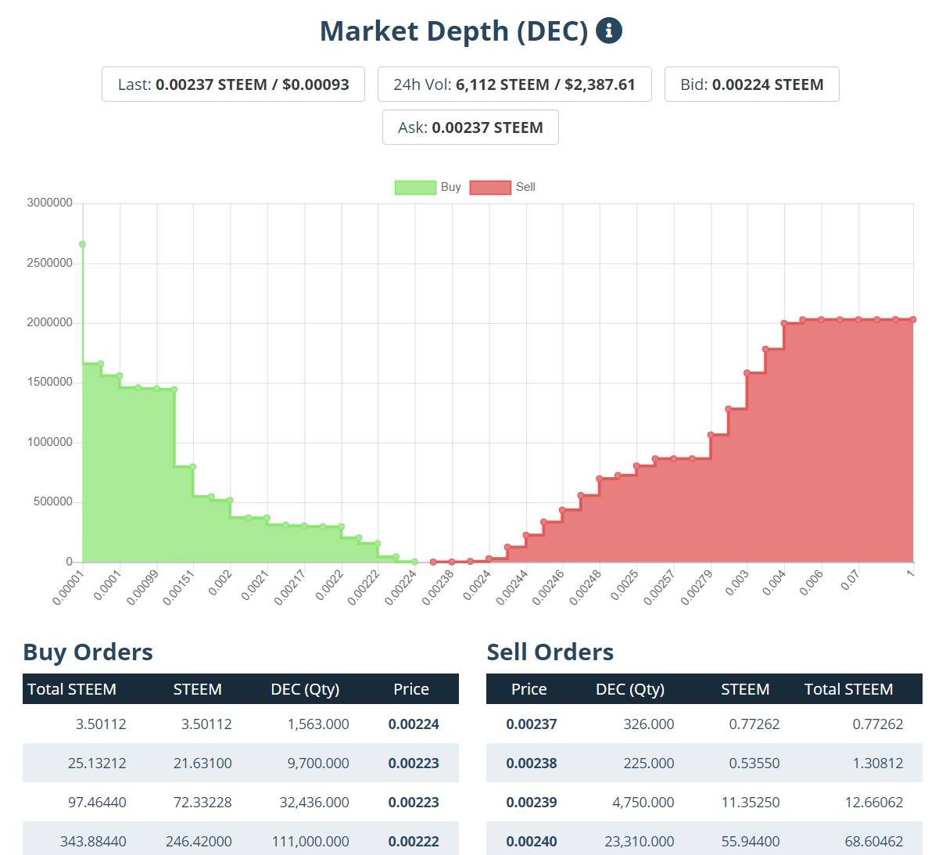This screenshot has height=855, width=946.
Task: Click the highest green point on depth chart
Action: tap(82, 245)
